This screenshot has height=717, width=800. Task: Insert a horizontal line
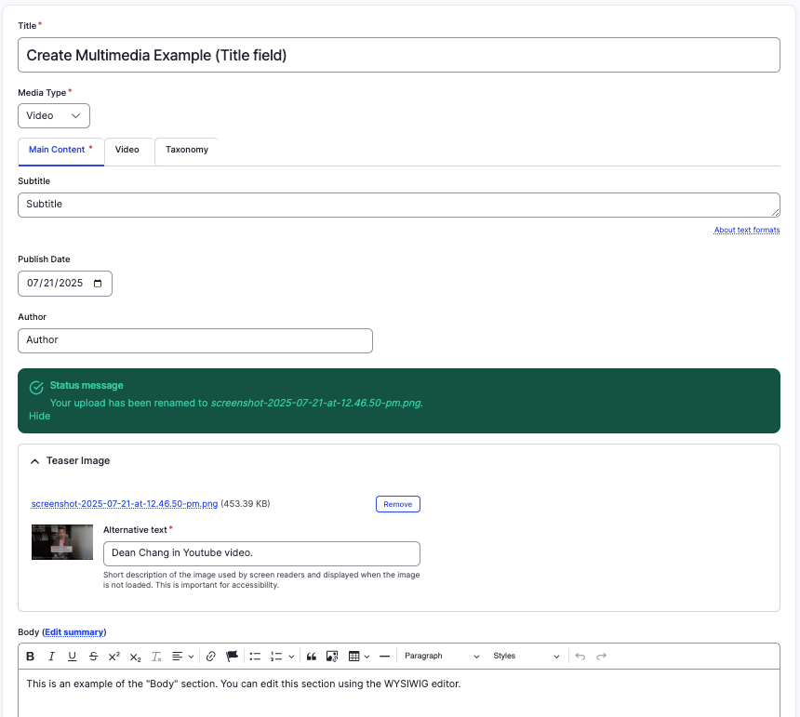[x=384, y=657]
